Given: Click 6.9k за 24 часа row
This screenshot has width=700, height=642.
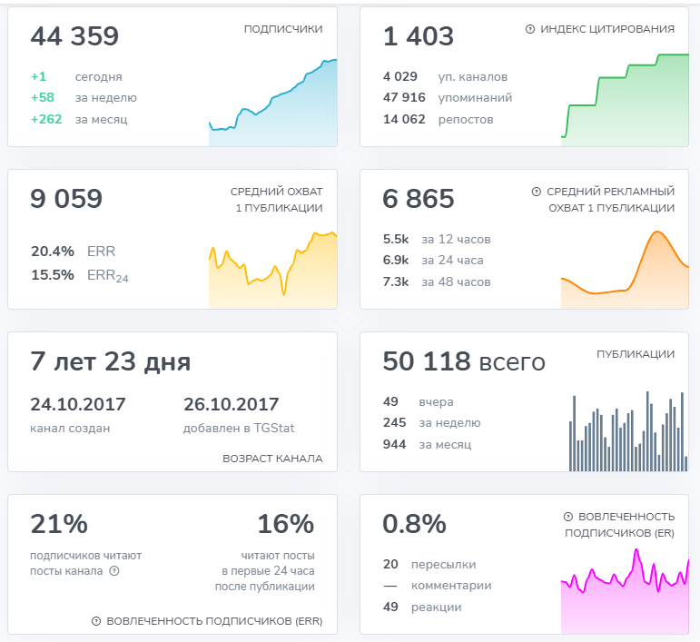Looking at the screenshot, I should (x=433, y=261).
